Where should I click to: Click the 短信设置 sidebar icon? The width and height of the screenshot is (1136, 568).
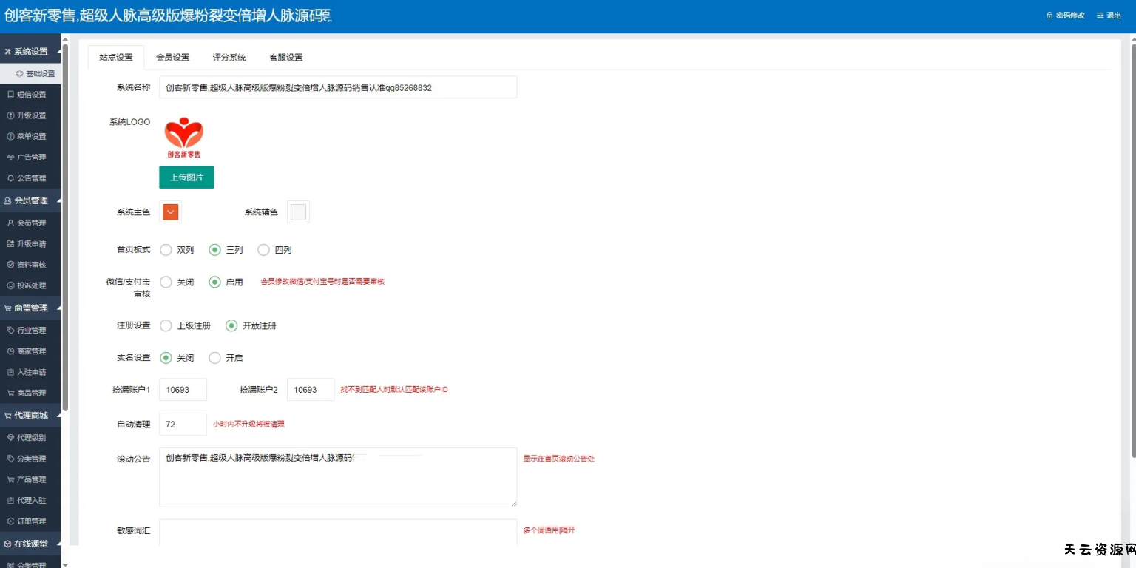coord(10,95)
